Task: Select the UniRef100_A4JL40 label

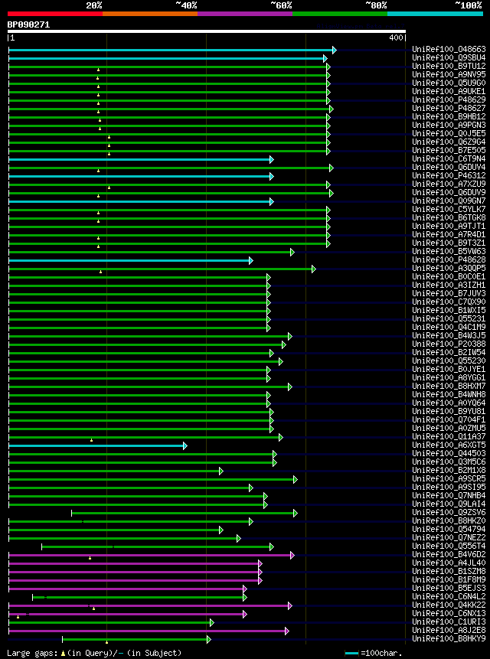Action: 449,563
